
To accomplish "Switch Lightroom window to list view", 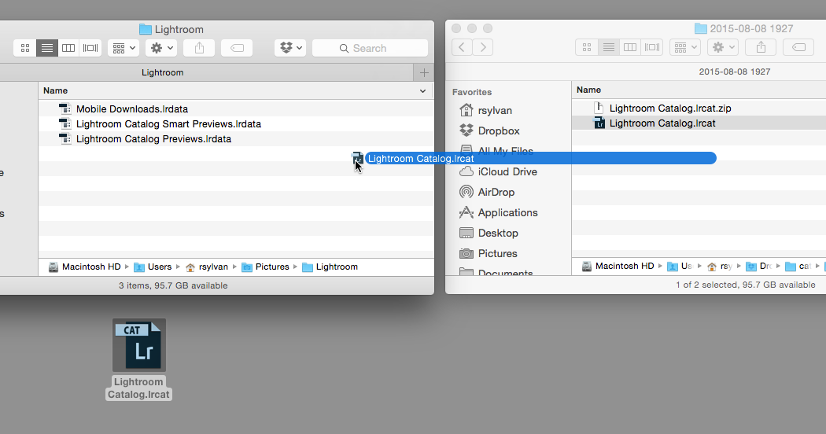I will [47, 48].
